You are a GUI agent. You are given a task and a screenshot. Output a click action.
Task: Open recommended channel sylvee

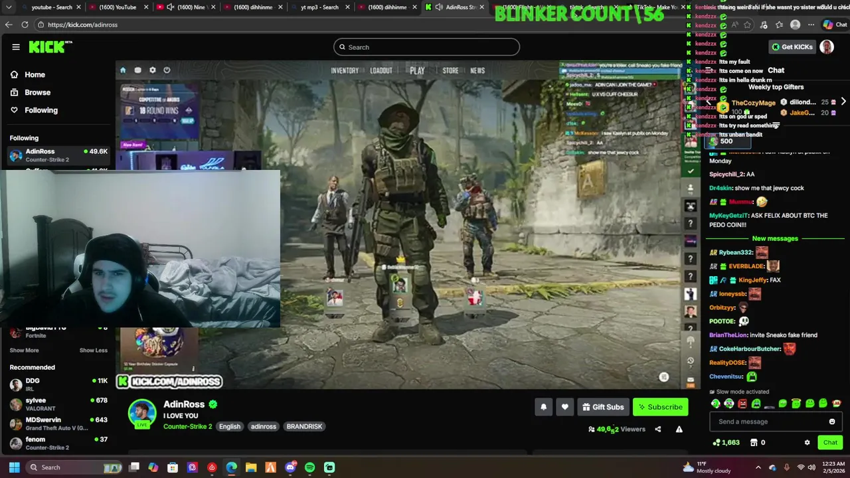pyautogui.click(x=58, y=404)
